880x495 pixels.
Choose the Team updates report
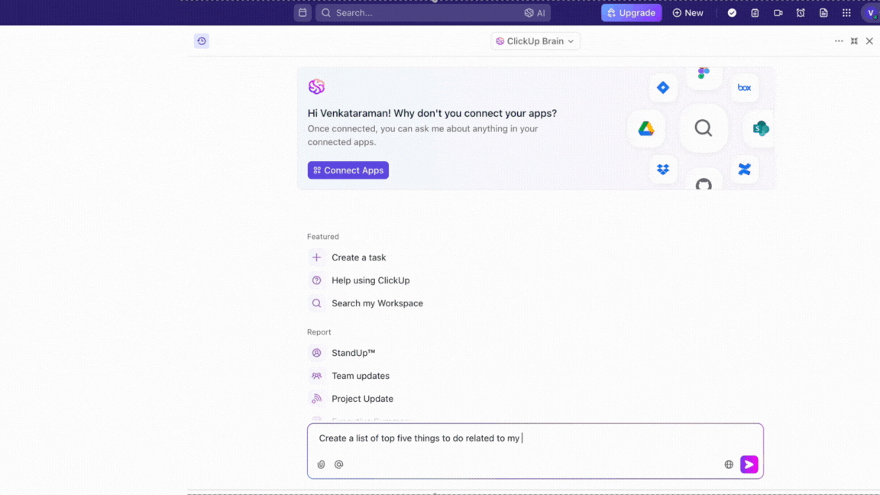click(361, 376)
